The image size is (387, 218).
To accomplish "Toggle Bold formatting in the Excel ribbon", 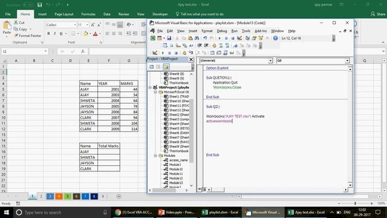I will [x=48, y=33].
